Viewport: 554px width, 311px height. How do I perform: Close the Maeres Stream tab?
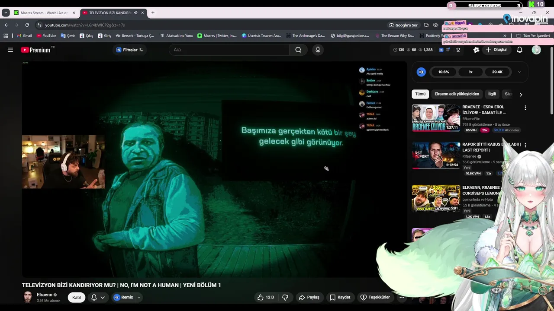(74, 13)
